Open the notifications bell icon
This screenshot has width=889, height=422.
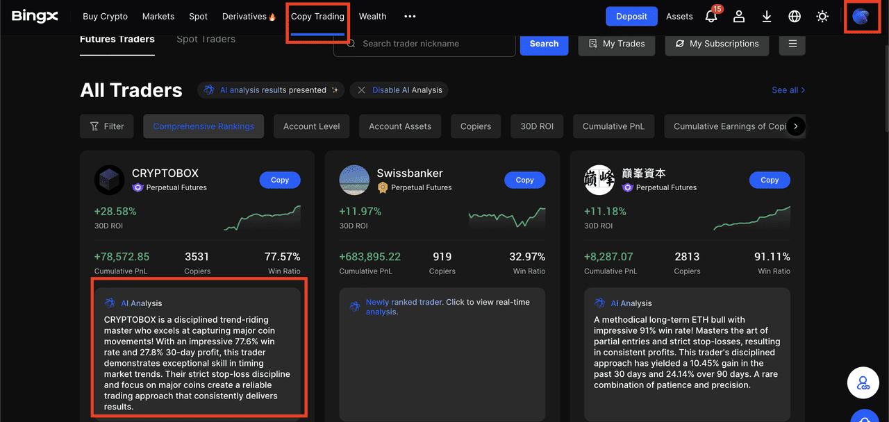711,16
